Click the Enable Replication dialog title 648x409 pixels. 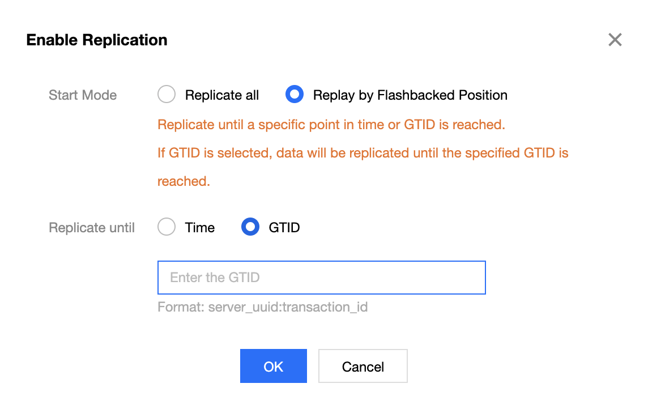click(x=97, y=40)
